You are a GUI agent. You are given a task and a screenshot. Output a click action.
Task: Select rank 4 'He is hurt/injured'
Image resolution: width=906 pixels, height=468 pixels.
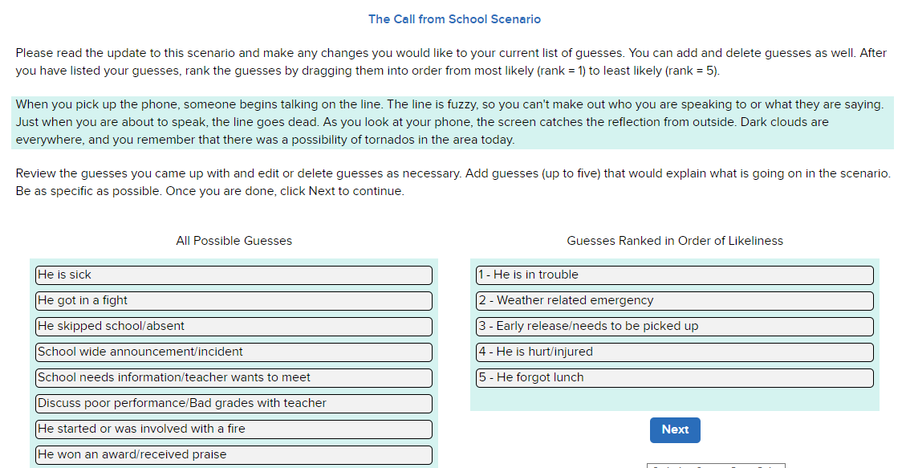pyautogui.click(x=674, y=352)
